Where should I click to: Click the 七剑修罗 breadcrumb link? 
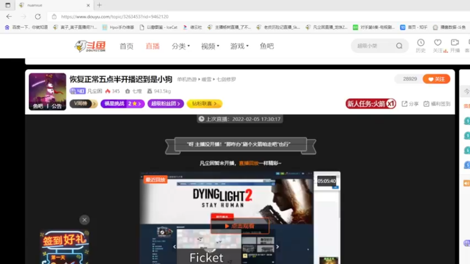pos(226,79)
